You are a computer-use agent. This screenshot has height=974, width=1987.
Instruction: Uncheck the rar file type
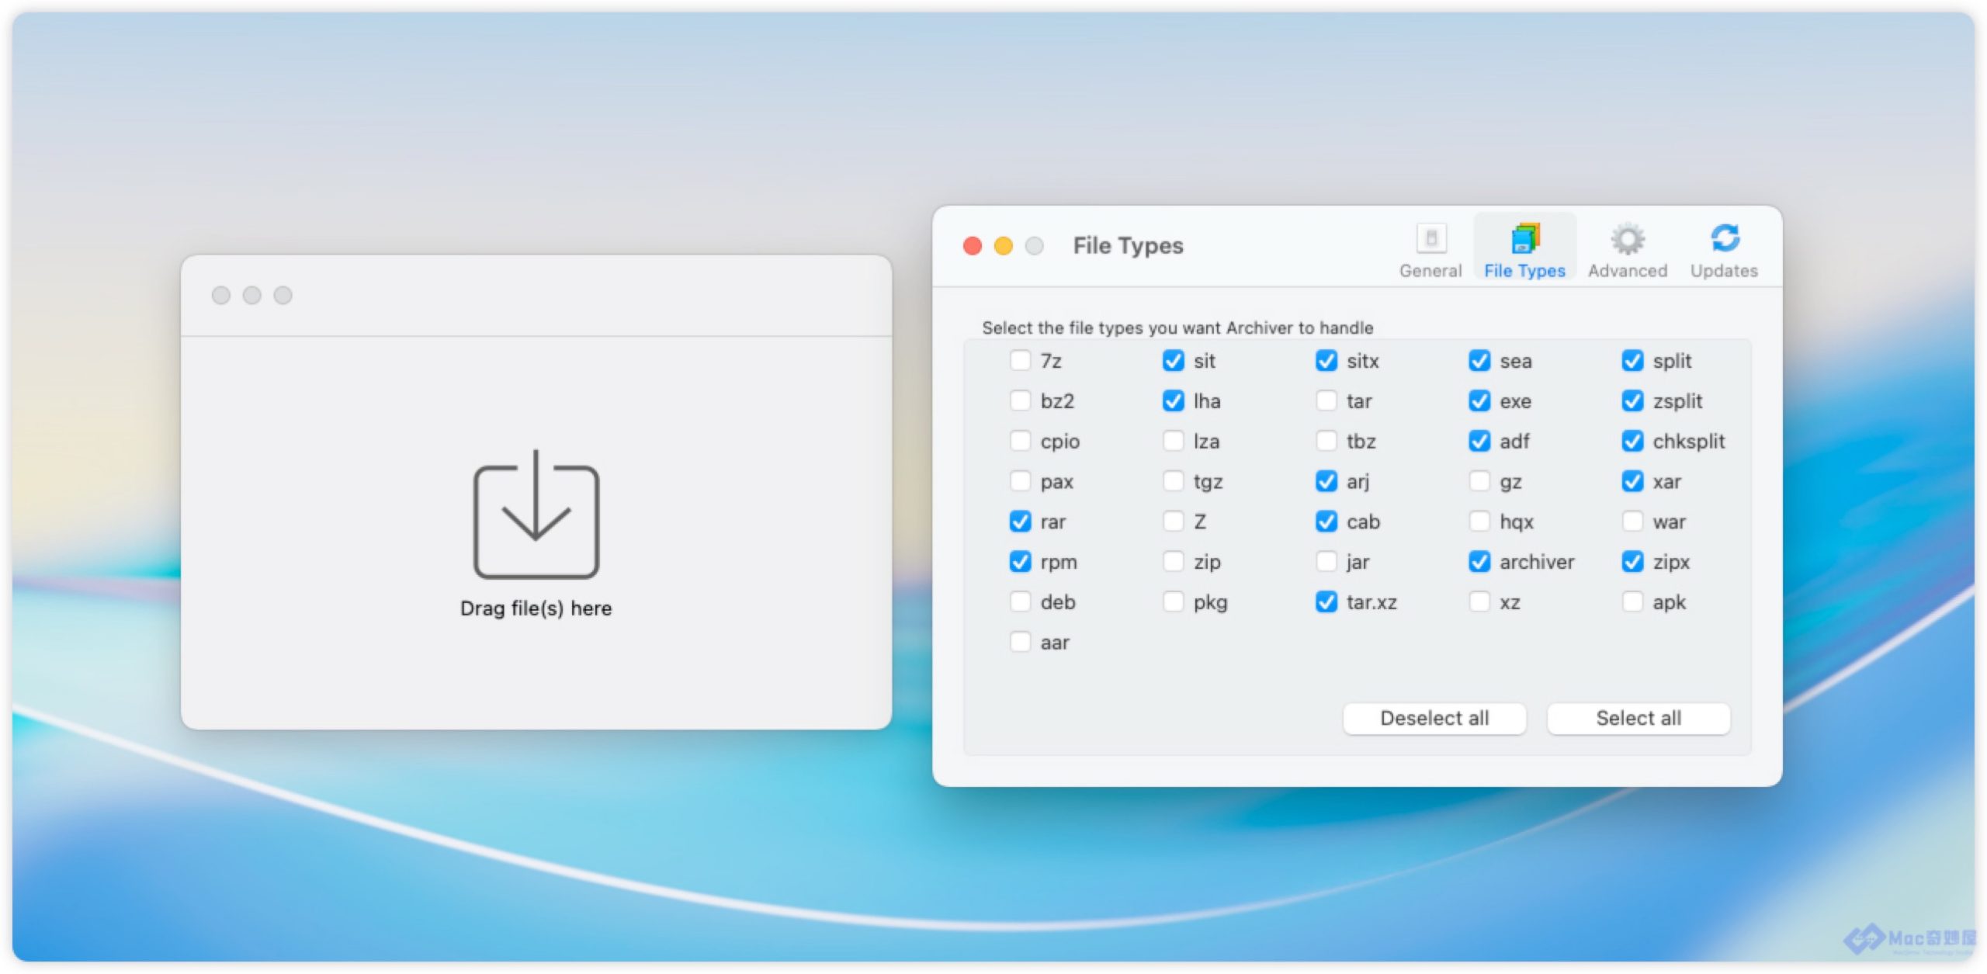coord(1020,522)
